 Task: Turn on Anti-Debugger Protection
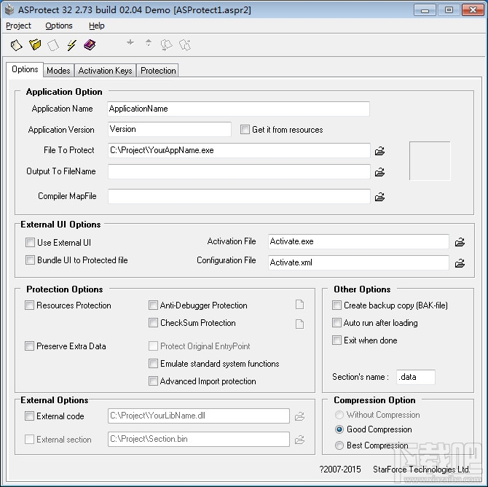pos(153,305)
